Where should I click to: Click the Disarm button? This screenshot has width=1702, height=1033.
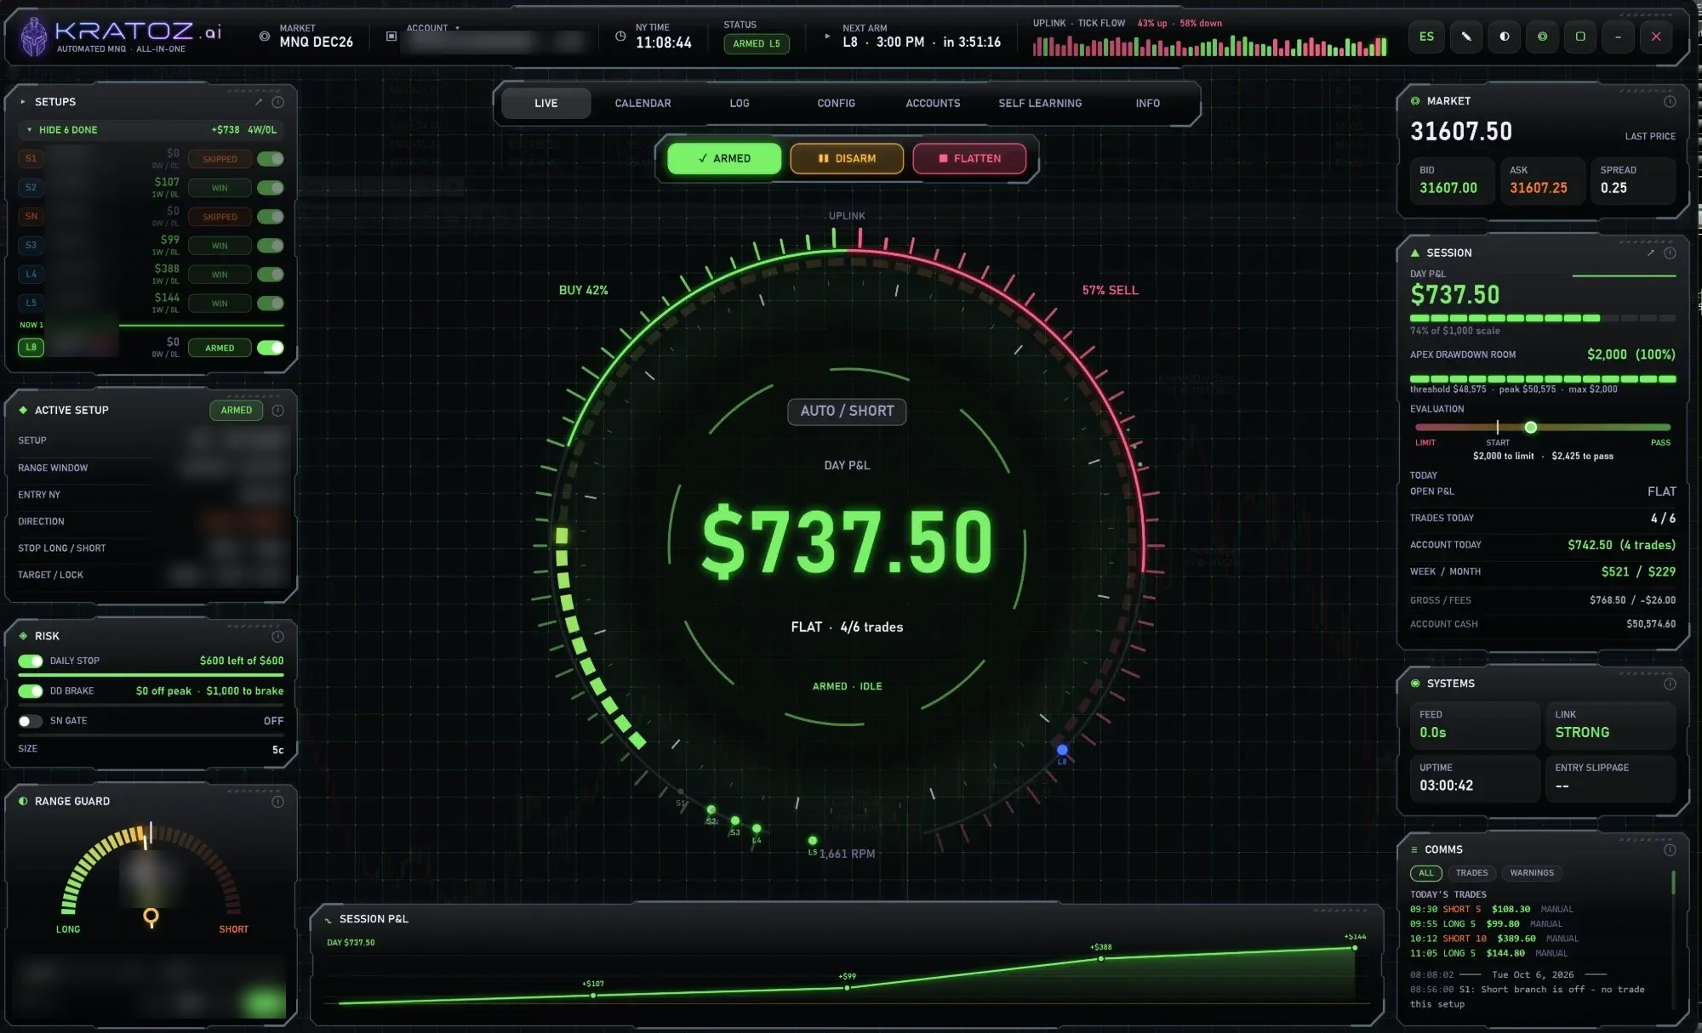pyautogui.click(x=847, y=159)
